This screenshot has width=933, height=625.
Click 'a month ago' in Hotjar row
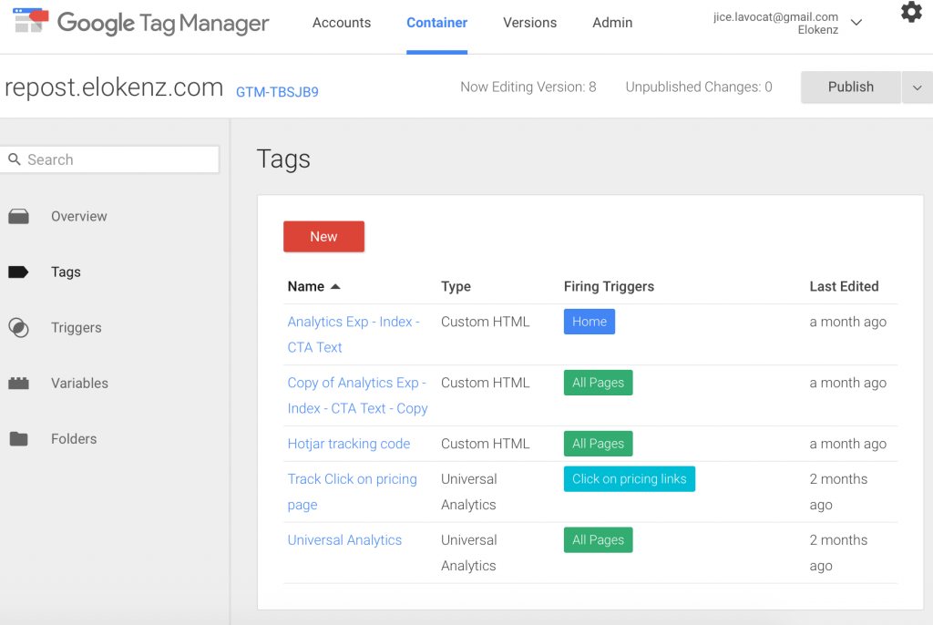click(x=848, y=444)
